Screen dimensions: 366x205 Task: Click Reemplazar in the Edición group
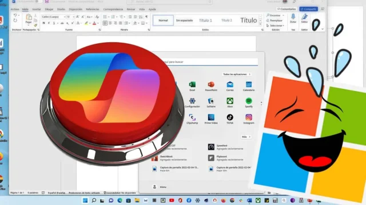point(274,20)
